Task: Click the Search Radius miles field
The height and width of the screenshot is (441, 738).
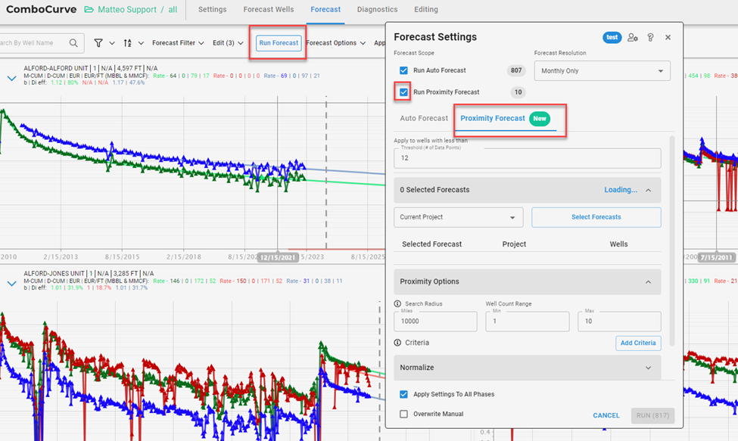Action: (435, 321)
